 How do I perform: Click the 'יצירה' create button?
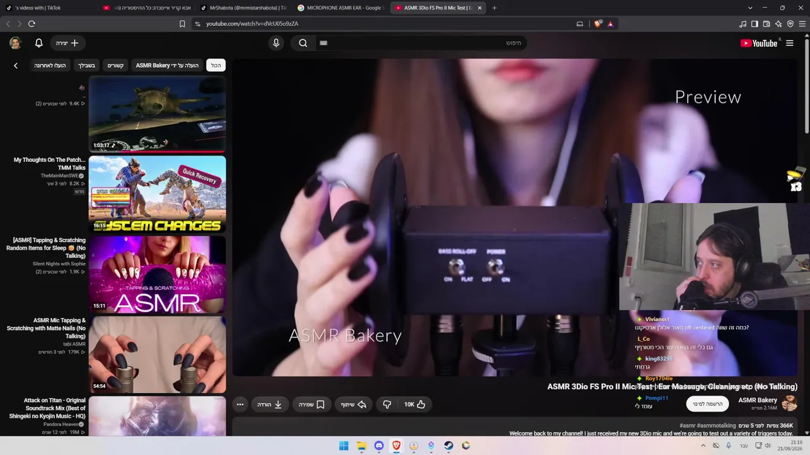pos(67,43)
